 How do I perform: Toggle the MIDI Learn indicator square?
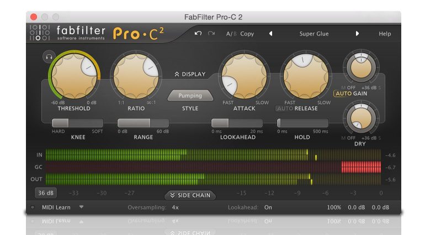pyautogui.click(x=33, y=207)
